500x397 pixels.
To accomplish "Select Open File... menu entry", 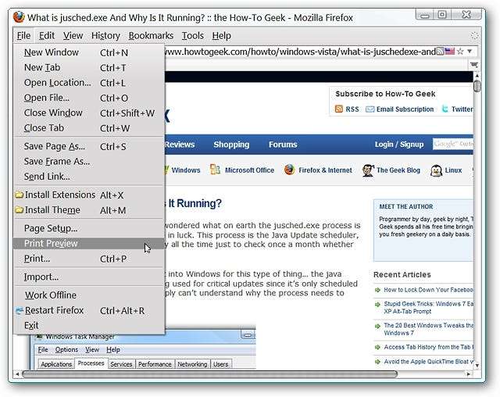I will pos(89,98).
